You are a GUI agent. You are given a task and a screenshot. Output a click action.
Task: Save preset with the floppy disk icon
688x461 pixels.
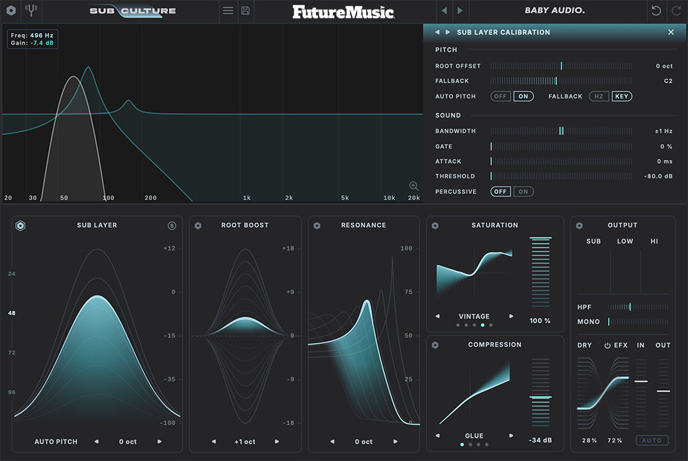click(x=246, y=10)
